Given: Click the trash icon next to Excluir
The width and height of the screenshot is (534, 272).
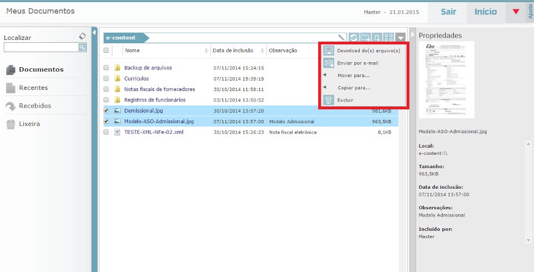Looking at the screenshot, I should (328, 100).
